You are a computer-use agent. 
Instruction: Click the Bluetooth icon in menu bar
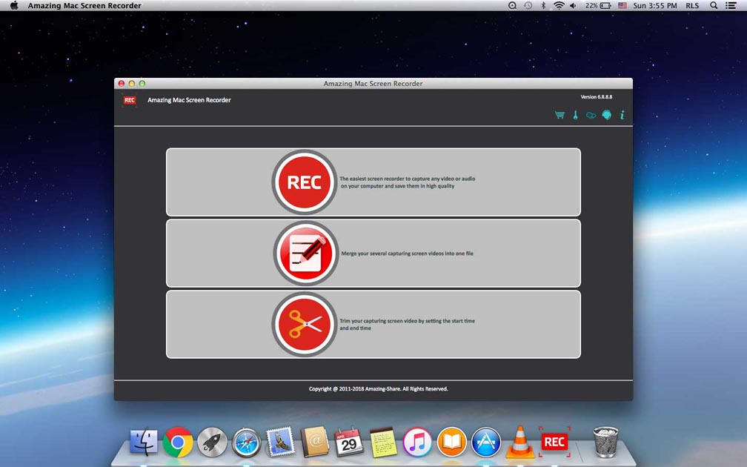pyautogui.click(x=543, y=6)
